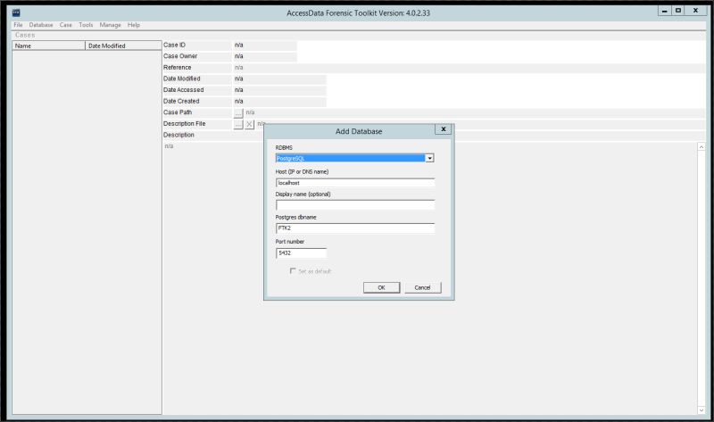Sort cases by Name column

49,46
